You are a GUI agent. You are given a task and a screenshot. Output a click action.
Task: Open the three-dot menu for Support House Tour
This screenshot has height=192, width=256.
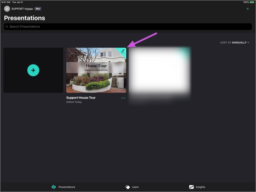tap(123, 98)
